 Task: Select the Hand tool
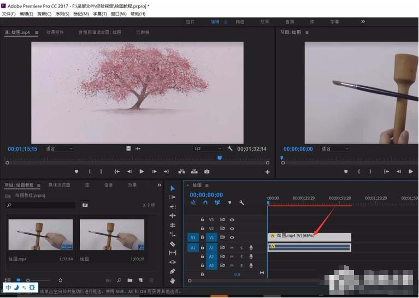coord(173,281)
